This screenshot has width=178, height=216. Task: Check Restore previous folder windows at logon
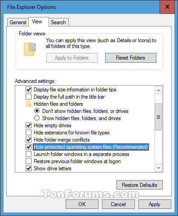[28, 161]
